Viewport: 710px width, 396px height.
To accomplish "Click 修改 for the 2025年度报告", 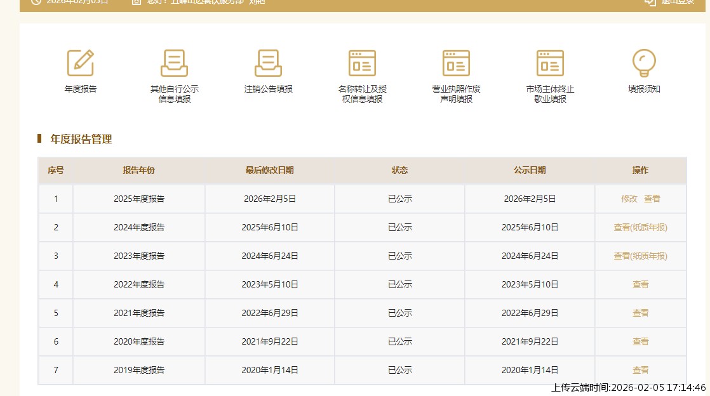I will (629, 199).
